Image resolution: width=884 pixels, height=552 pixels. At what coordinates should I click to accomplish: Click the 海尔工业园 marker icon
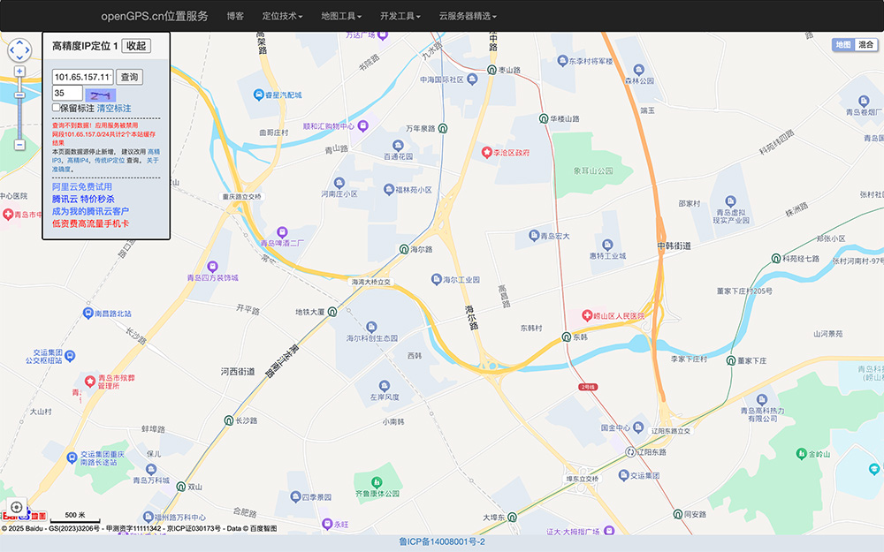tap(437, 279)
